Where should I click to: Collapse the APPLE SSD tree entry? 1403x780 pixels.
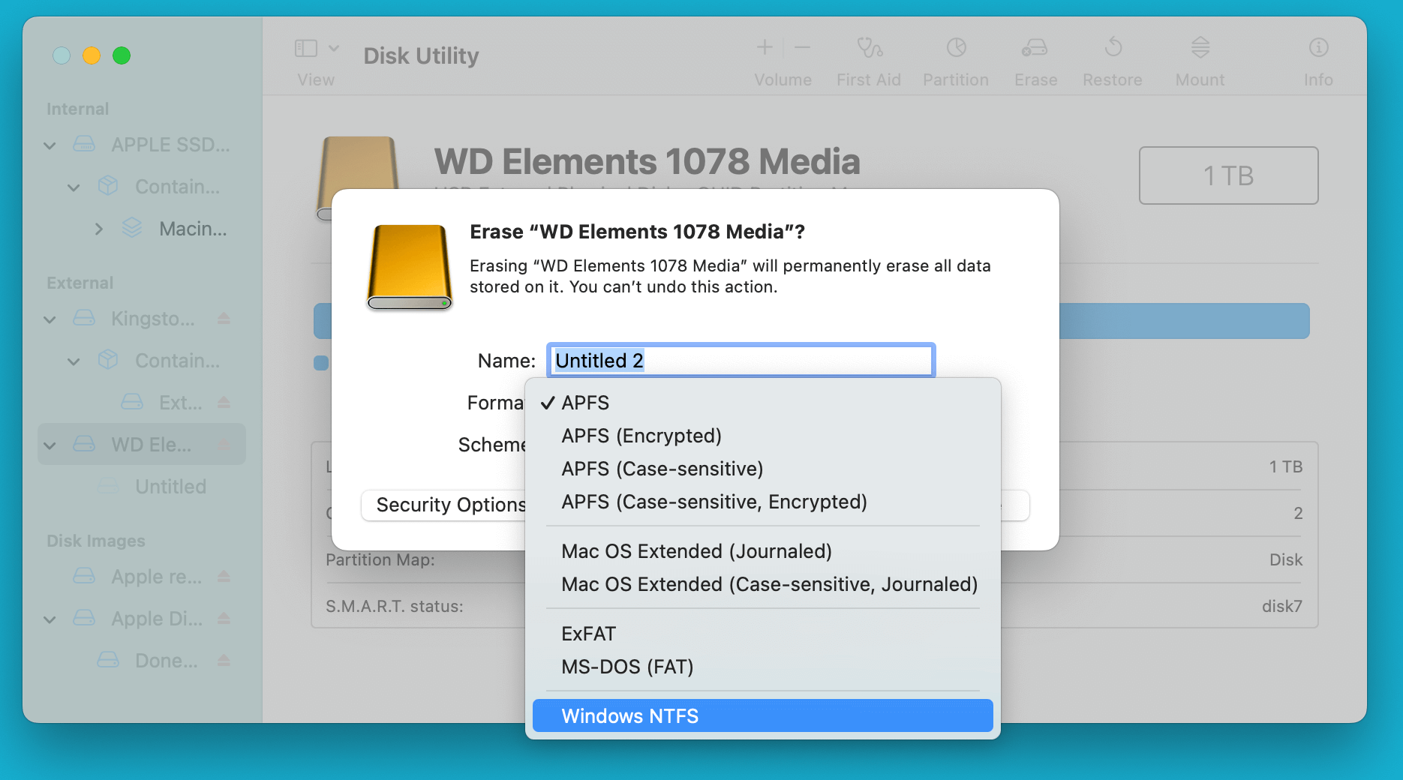coord(50,145)
